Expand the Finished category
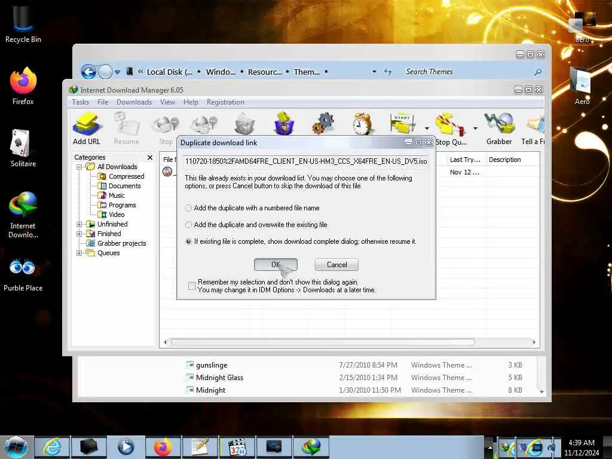 pos(79,234)
